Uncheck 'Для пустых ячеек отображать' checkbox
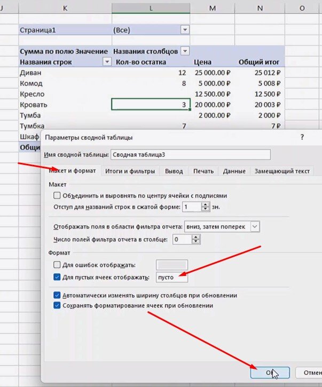Image resolution: width=322 pixels, height=387 pixels. point(57,277)
